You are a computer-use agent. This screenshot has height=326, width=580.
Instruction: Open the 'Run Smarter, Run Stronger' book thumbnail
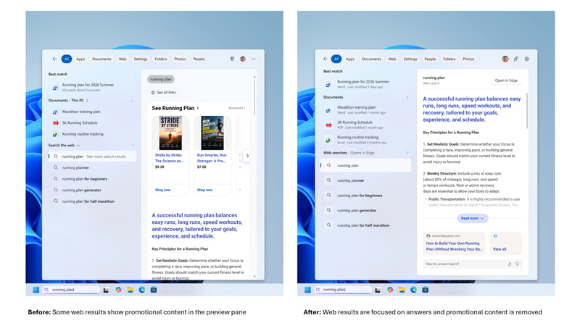(212, 133)
